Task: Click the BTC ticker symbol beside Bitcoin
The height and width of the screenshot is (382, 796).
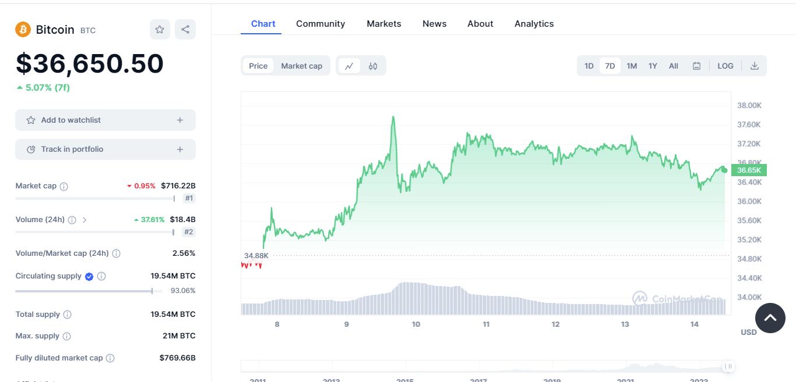Action: pos(88,30)
